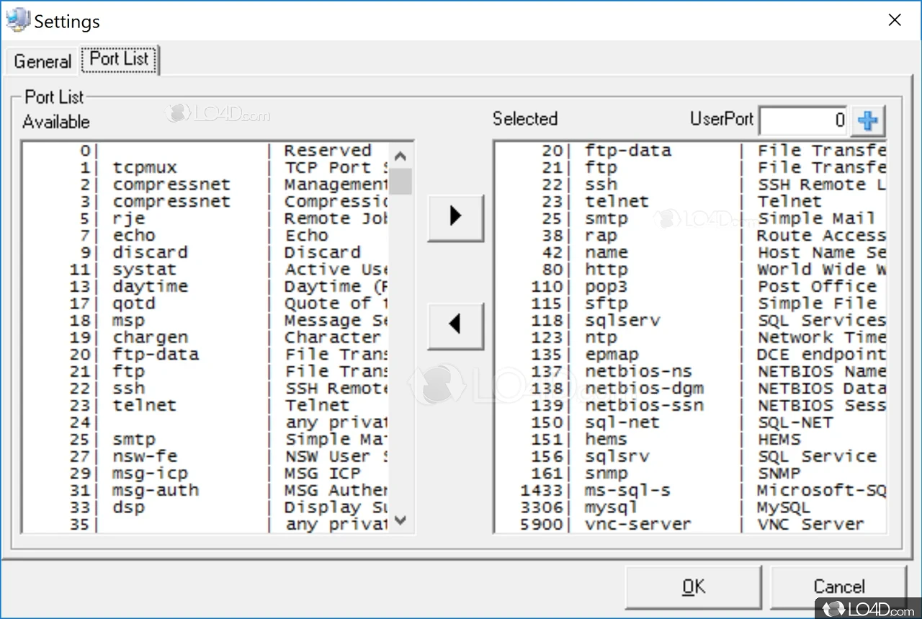
Task: Switch to the General tab
Action: 42,61
